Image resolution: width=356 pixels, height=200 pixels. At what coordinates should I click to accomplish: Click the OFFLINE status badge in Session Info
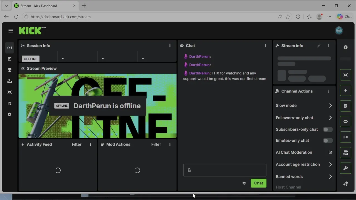[31, 59]
